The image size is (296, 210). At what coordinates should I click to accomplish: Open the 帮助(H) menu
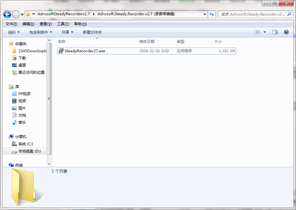tap(80, 24)
